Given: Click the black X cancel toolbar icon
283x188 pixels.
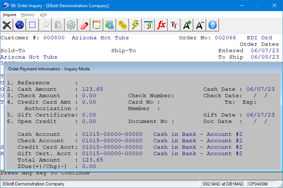Looking at the screenshot, I should [x=7, y=25].
